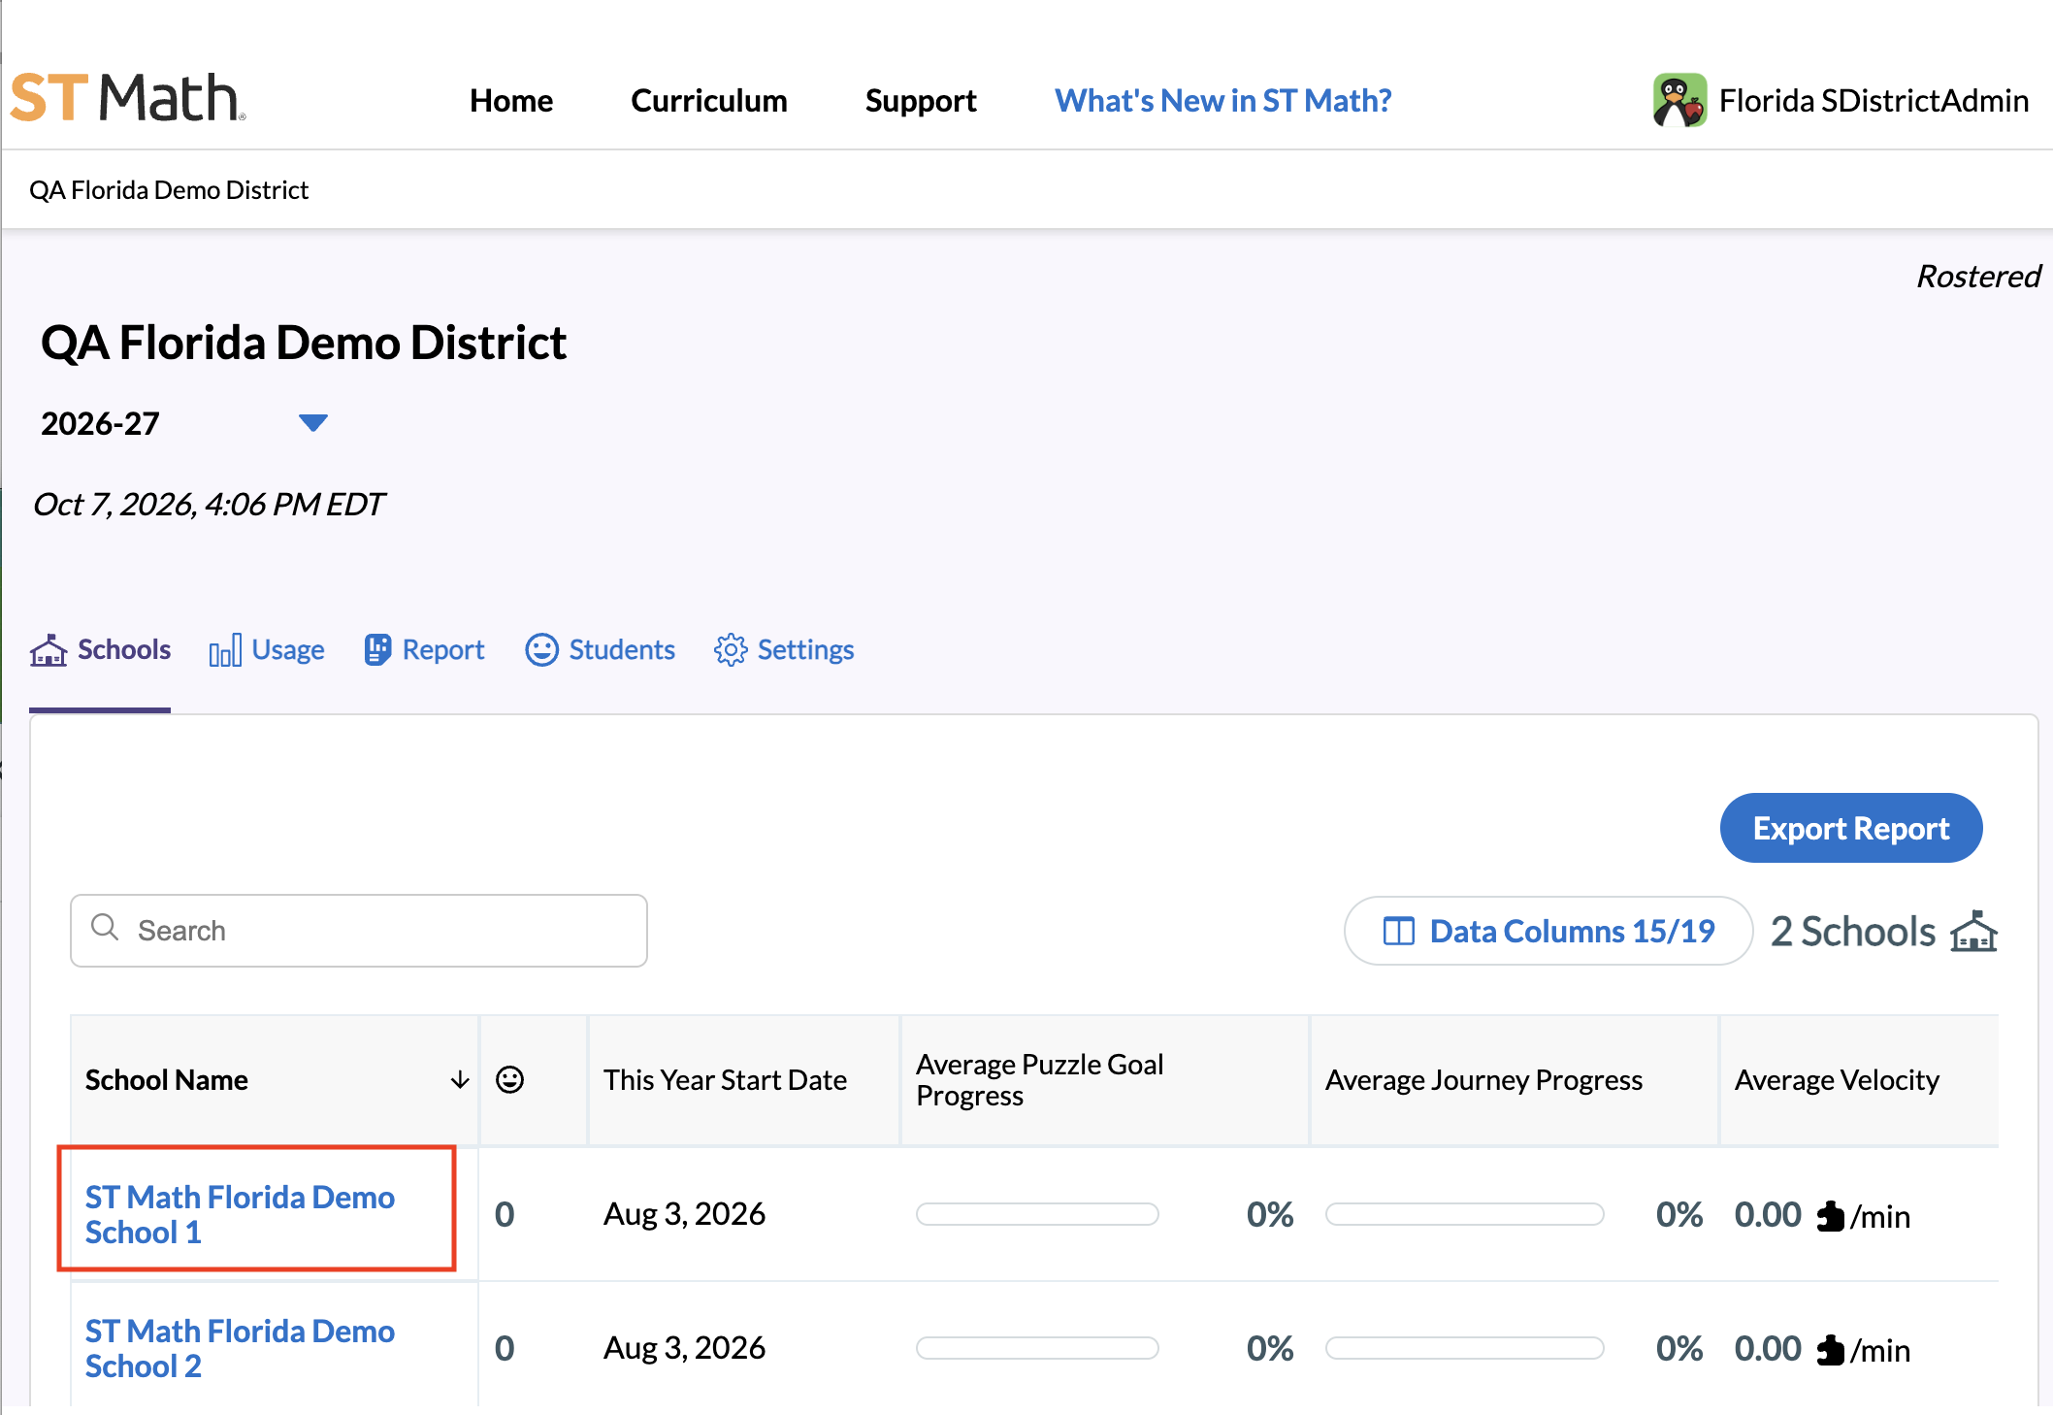The width and height of the screenshot is (2053, 1415).
Task: Focus the Search input field
Action: [359, 931]
